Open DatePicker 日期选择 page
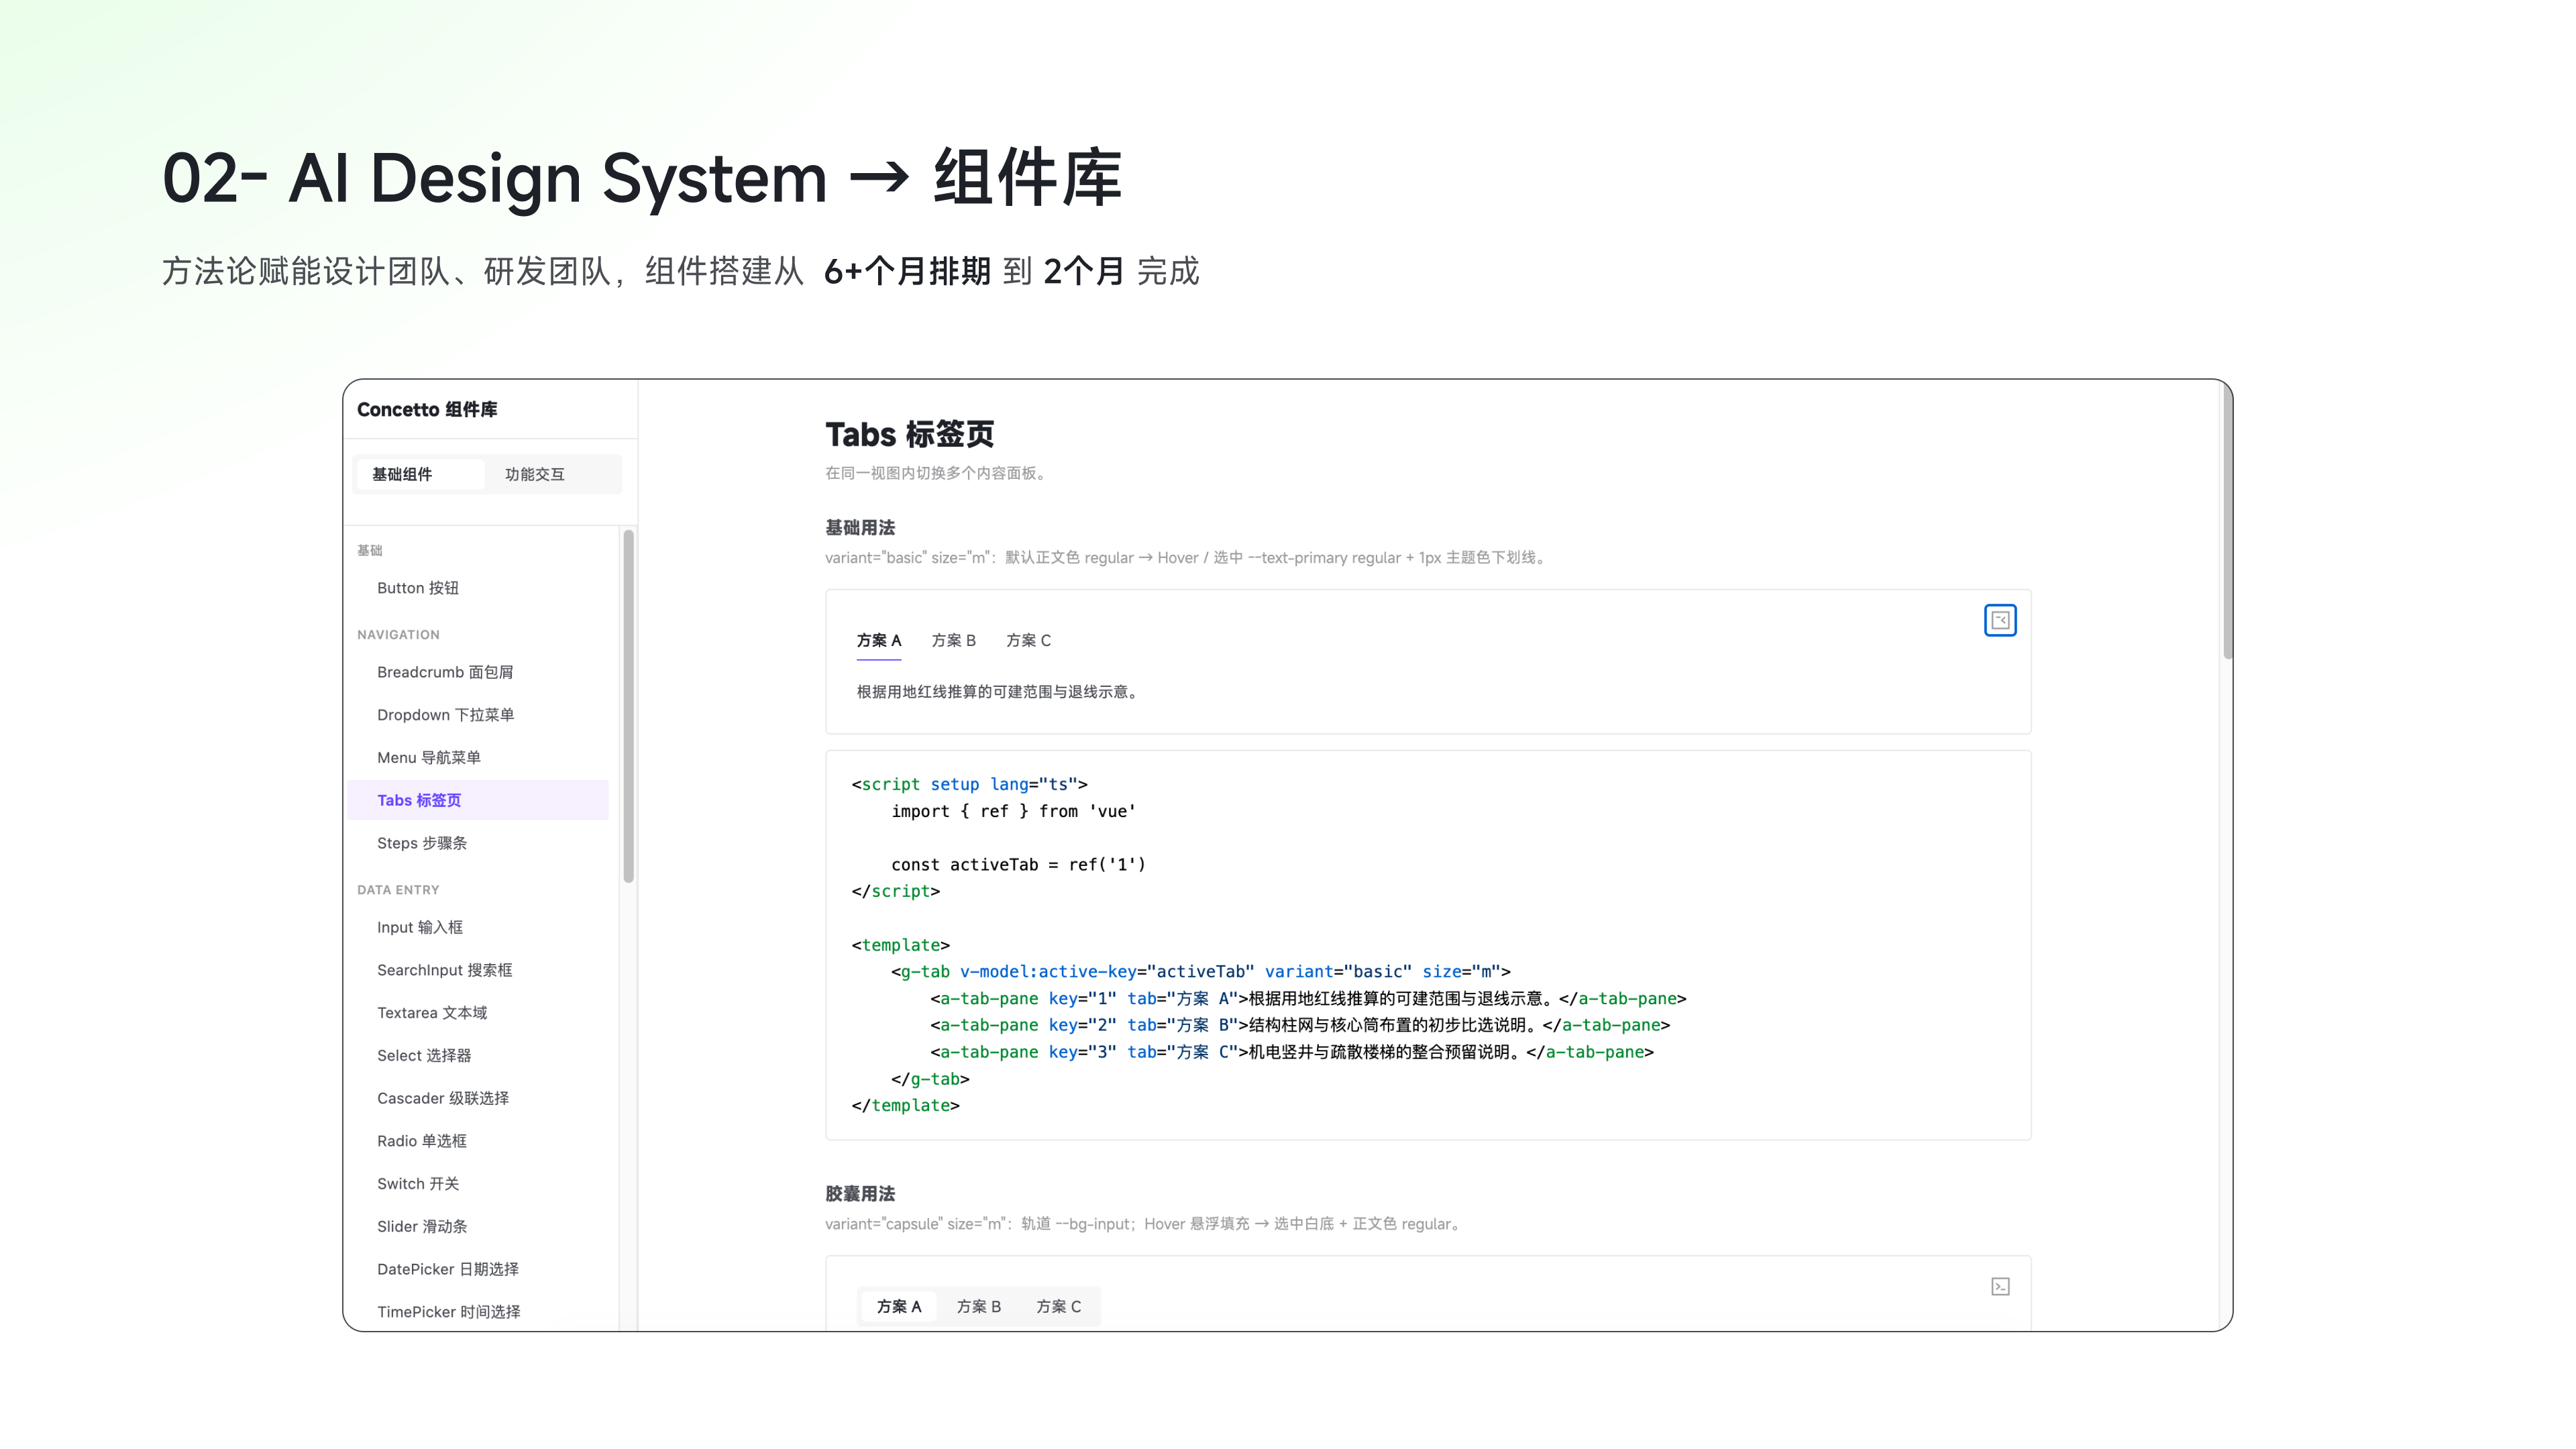The height and width of the screenshot is (1449, 2576). (x=478, y=1269)
